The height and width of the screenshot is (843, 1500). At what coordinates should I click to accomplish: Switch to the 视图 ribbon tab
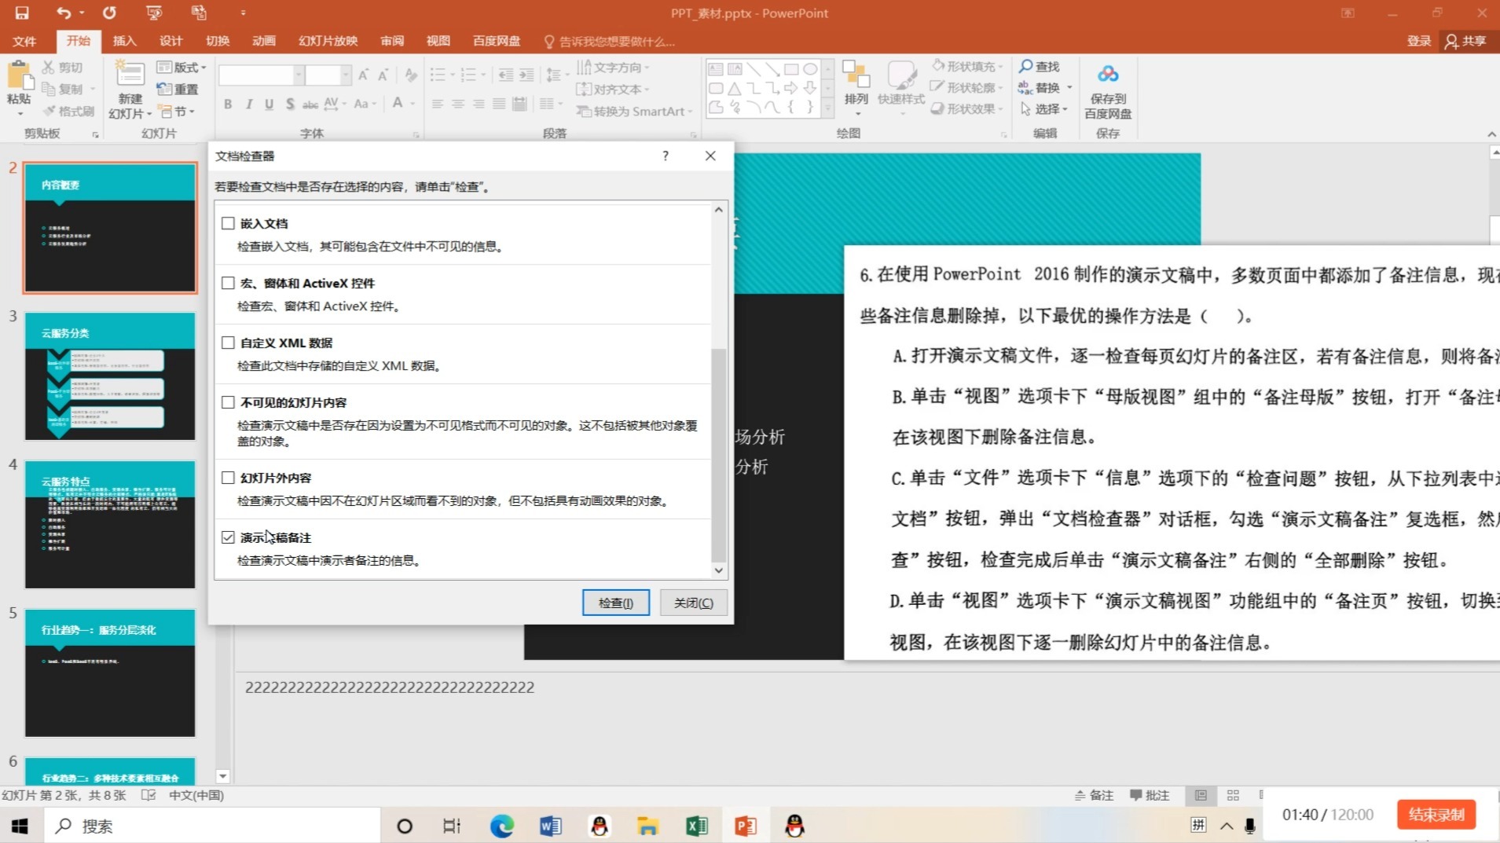[437, 41]
